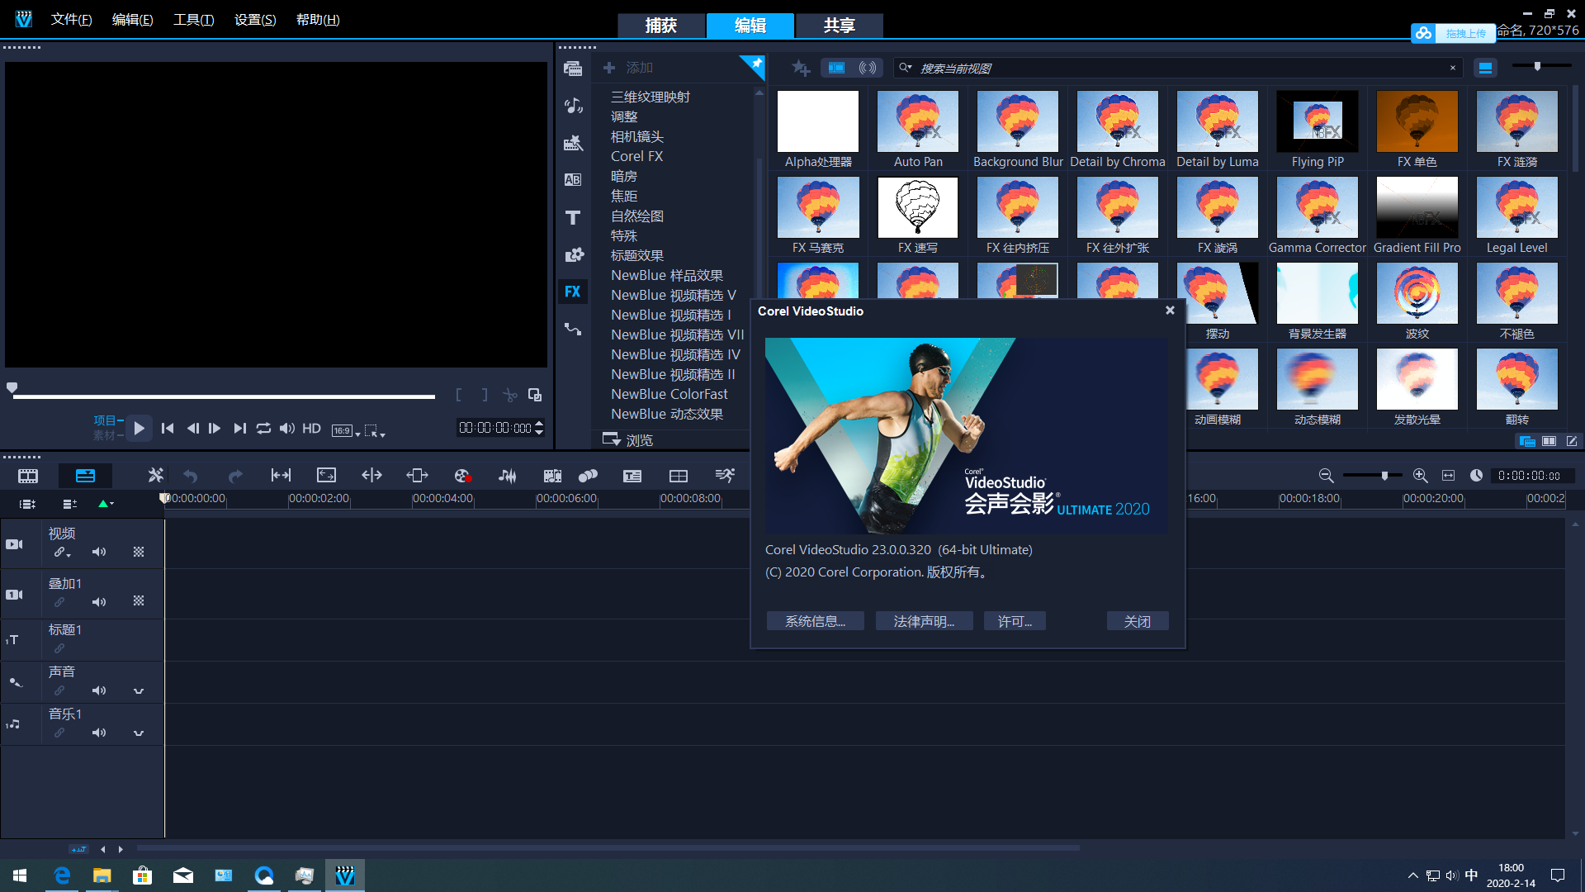Click the preview scrubber bar
This screenshot has height=892, width=1585.
223,396
